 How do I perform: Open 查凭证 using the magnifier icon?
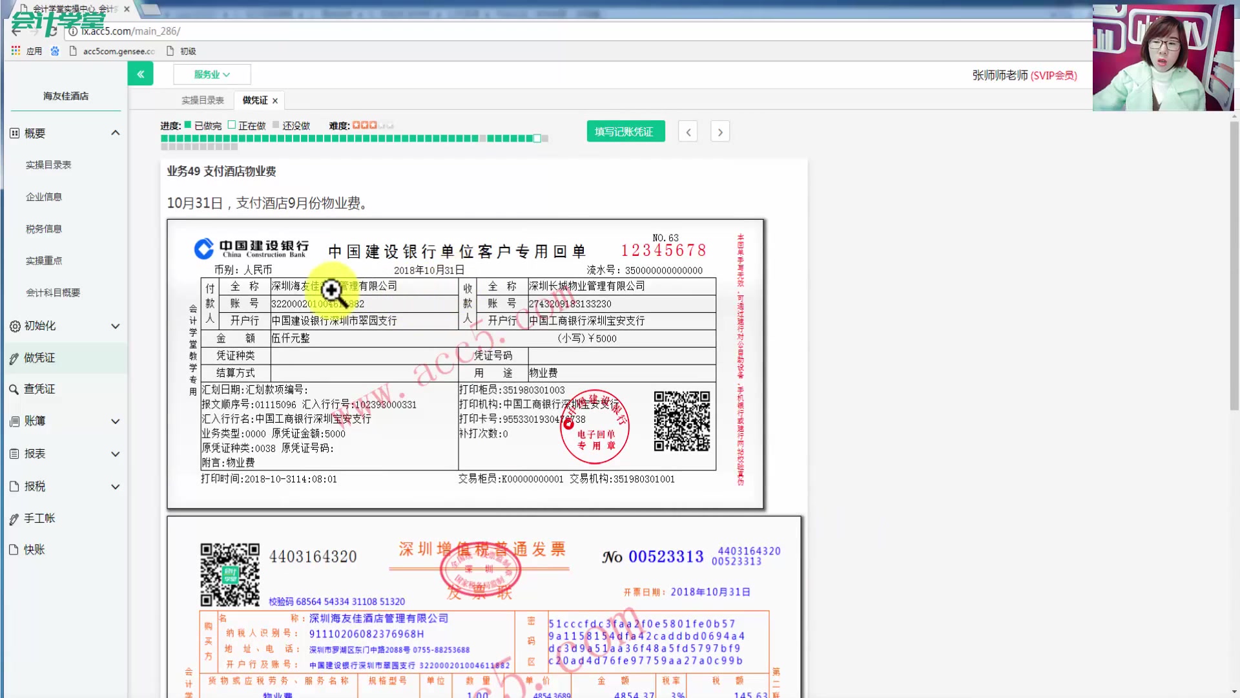tap(14, 388)
